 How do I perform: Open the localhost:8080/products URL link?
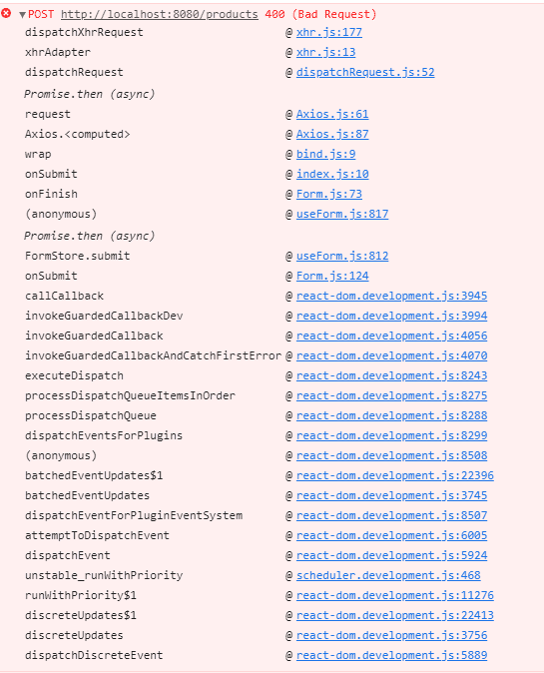tap(159, 15)
